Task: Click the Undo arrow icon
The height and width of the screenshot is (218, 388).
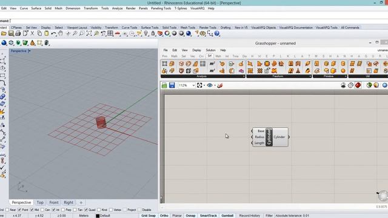Action: pos(53,33)
